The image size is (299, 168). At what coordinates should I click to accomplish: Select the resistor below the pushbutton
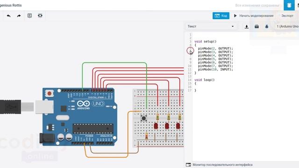146,136
